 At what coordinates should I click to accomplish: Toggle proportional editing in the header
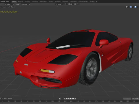(x=75, y=4)
